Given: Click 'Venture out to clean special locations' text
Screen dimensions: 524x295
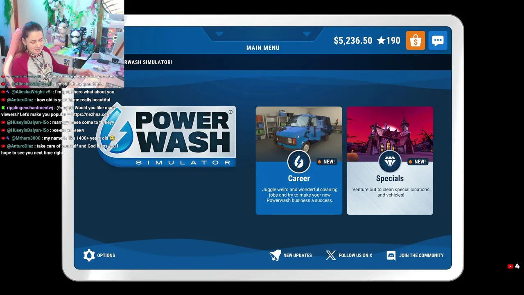Looking at the screenshot, I should click(391, 192).
